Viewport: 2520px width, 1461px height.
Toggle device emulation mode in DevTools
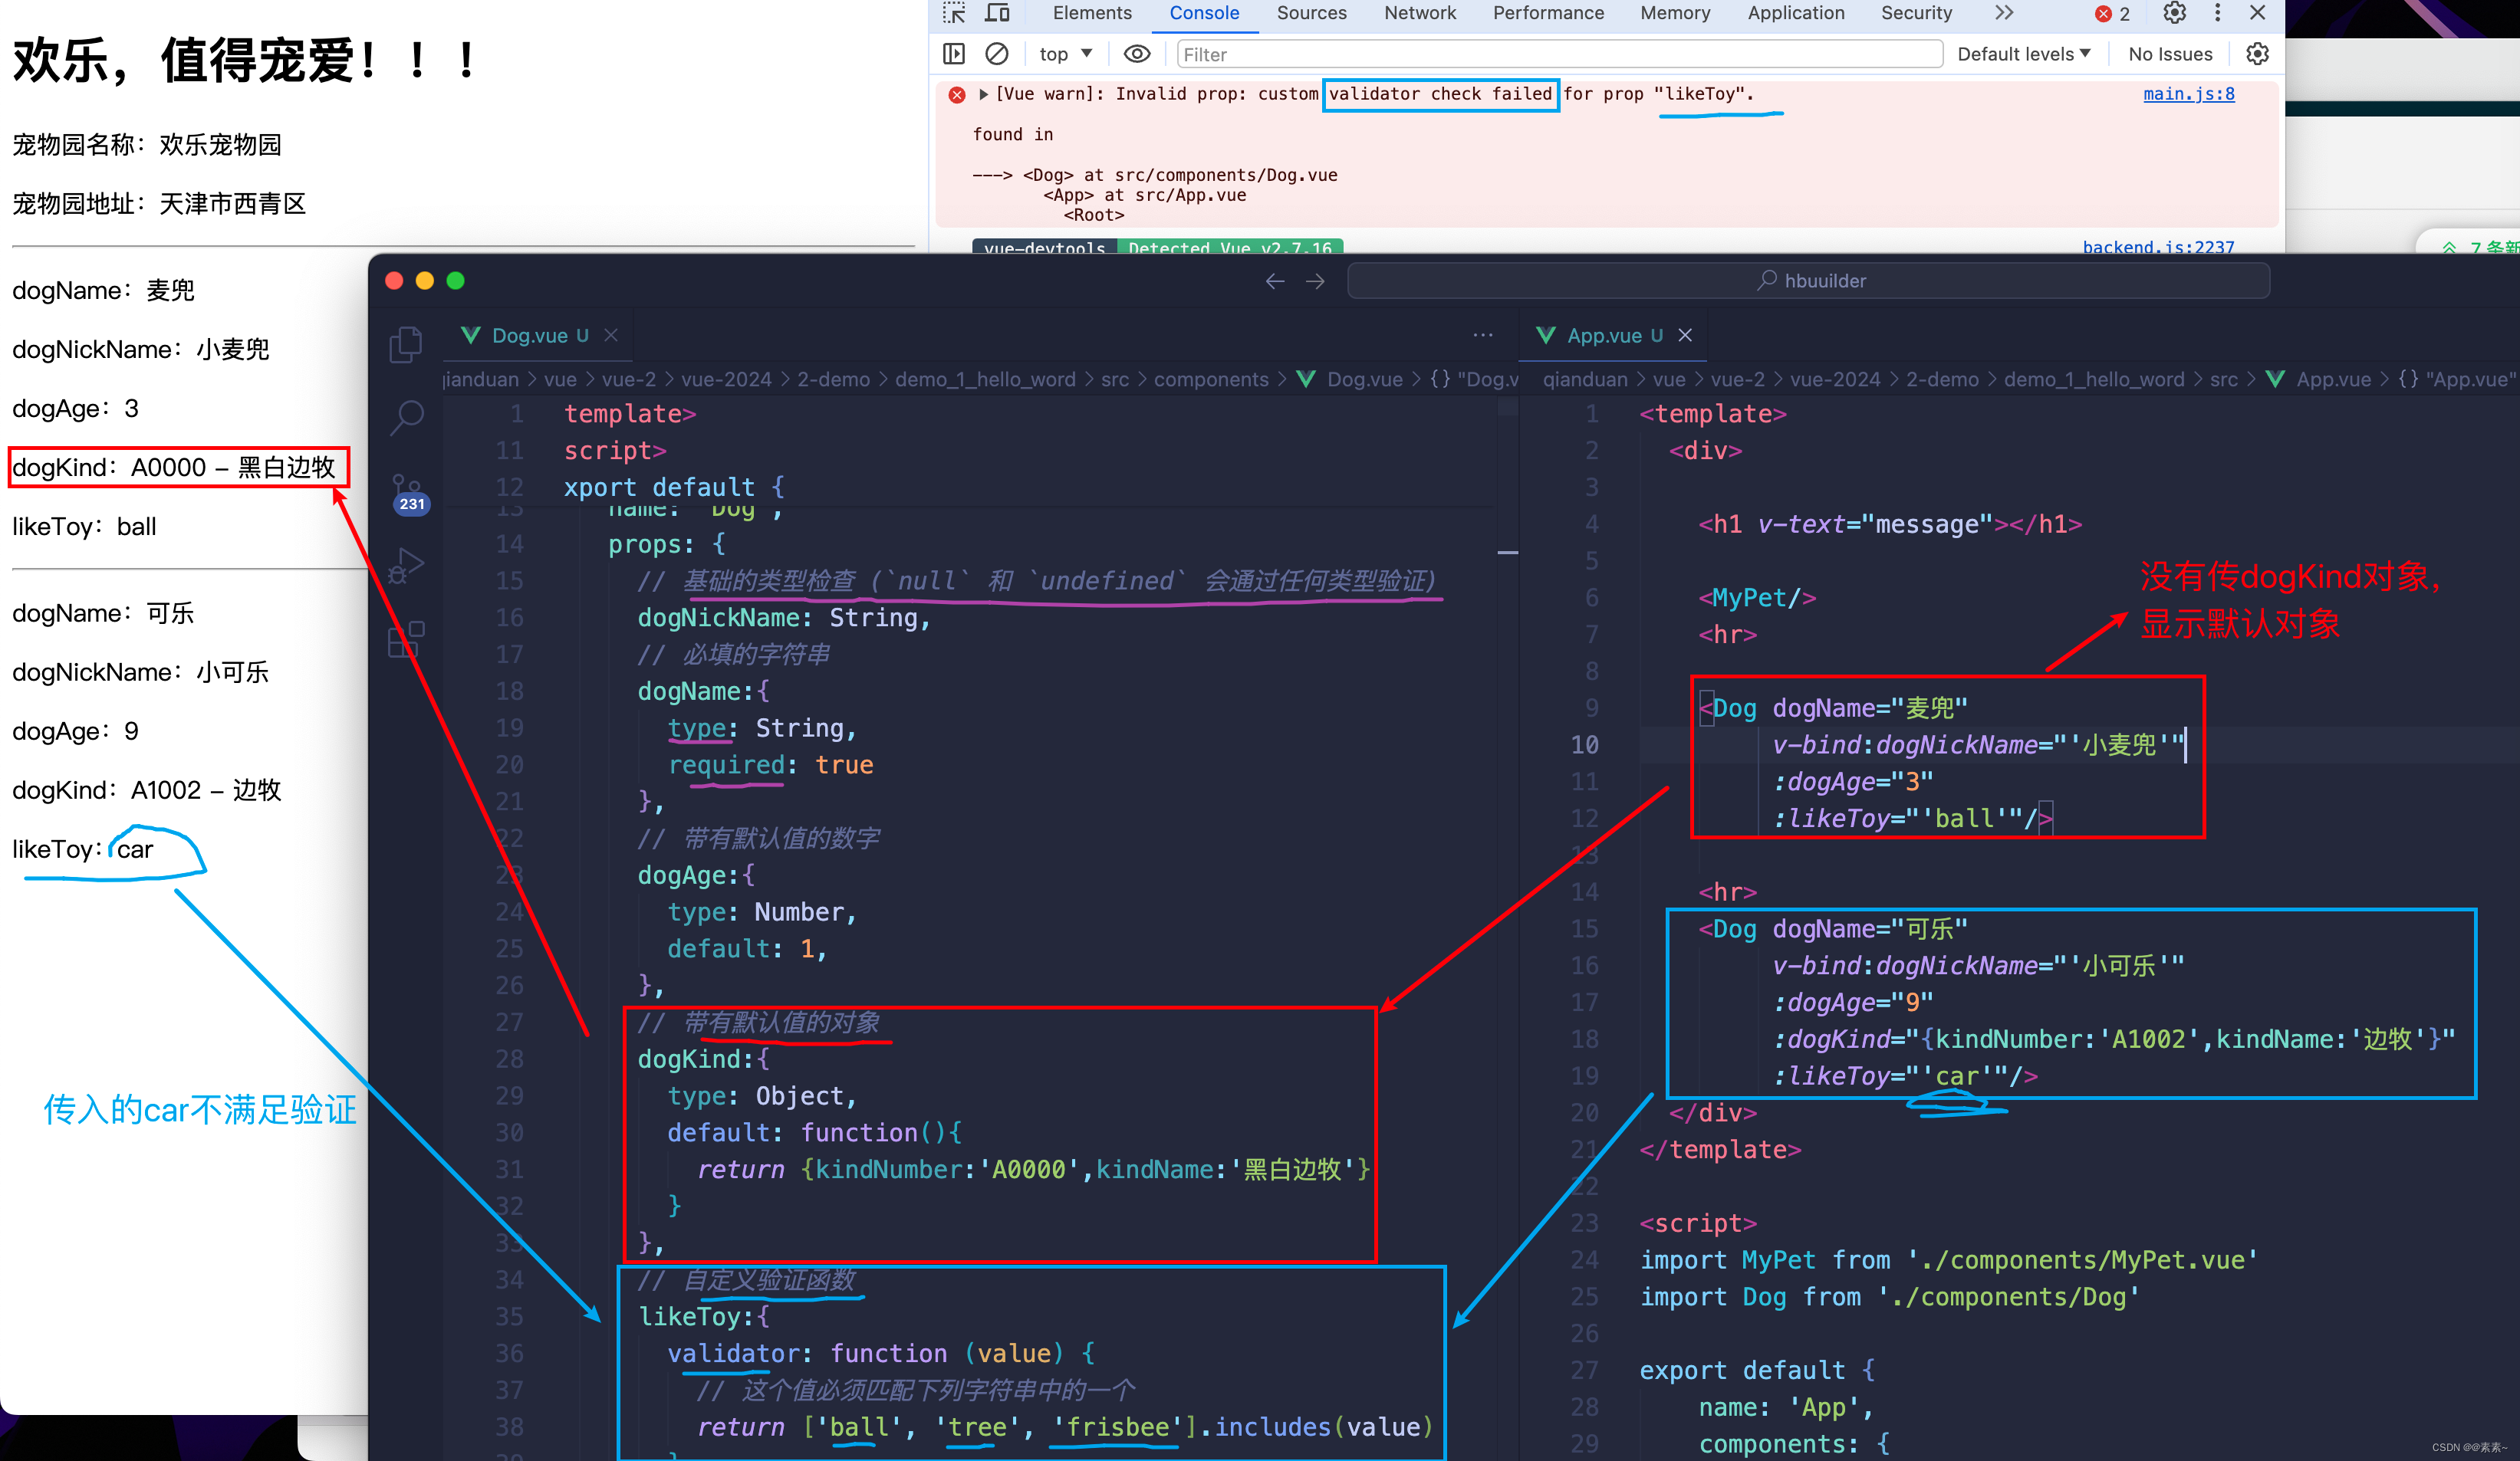coord(997,13)
